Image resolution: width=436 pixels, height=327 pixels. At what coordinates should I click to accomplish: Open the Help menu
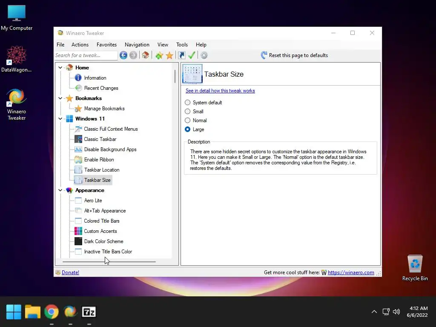coord(201,44)
